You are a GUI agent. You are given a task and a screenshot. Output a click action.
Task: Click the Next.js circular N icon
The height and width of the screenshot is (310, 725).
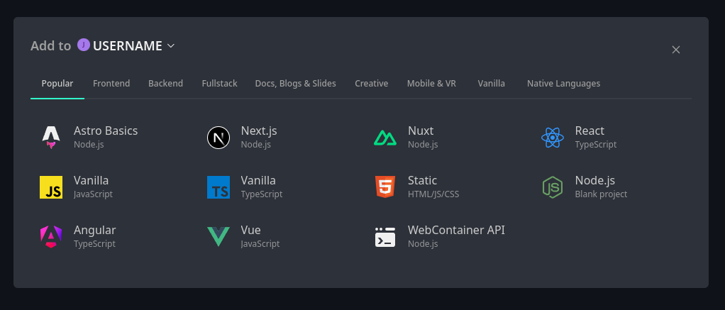click(218, 138)
